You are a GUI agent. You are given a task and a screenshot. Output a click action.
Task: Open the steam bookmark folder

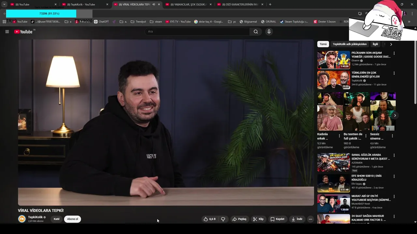click(x=156, y=22)
